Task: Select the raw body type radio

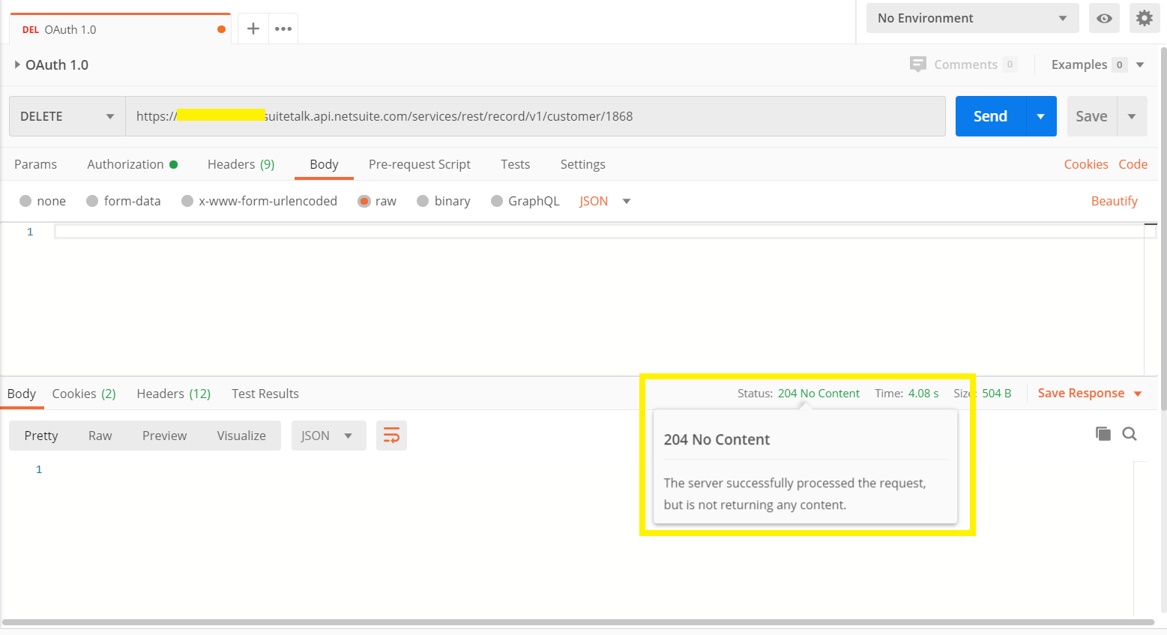Action: tap(364, 201)
